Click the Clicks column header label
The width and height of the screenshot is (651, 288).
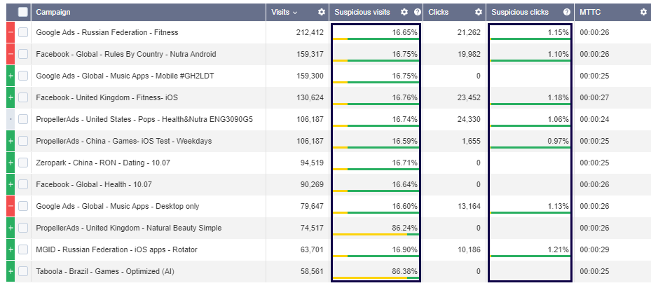[x=439, y=12]
